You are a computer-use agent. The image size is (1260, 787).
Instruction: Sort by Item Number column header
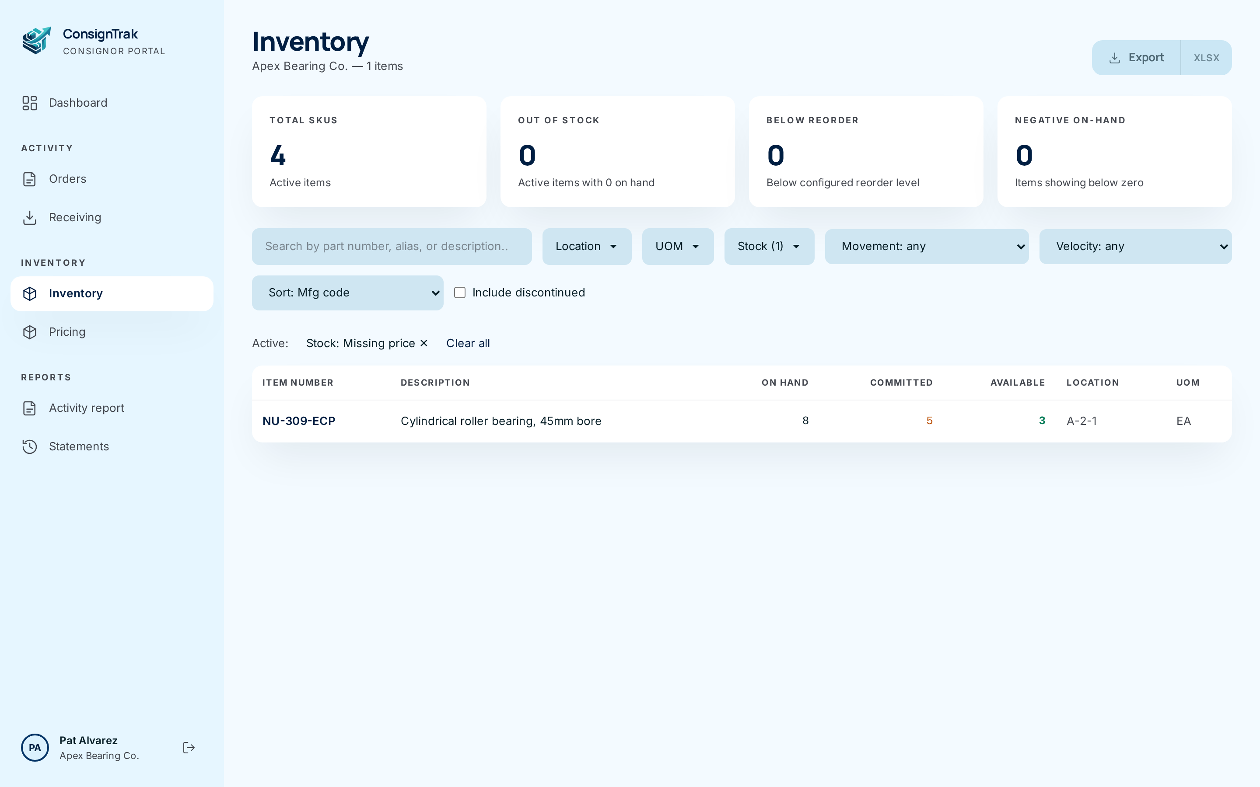click(298, 383)
